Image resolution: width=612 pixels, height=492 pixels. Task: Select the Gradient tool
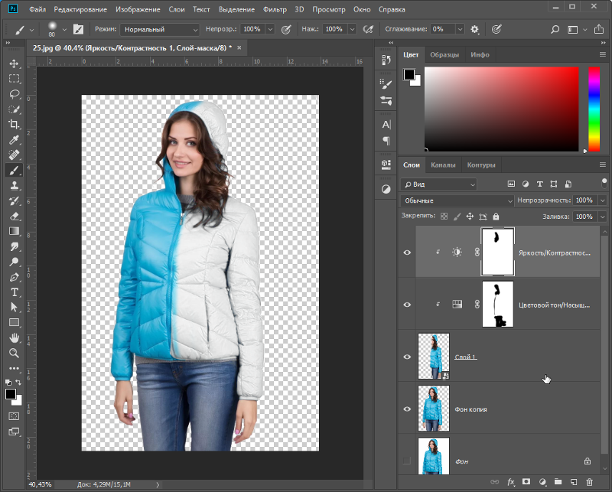pos(14,231)
